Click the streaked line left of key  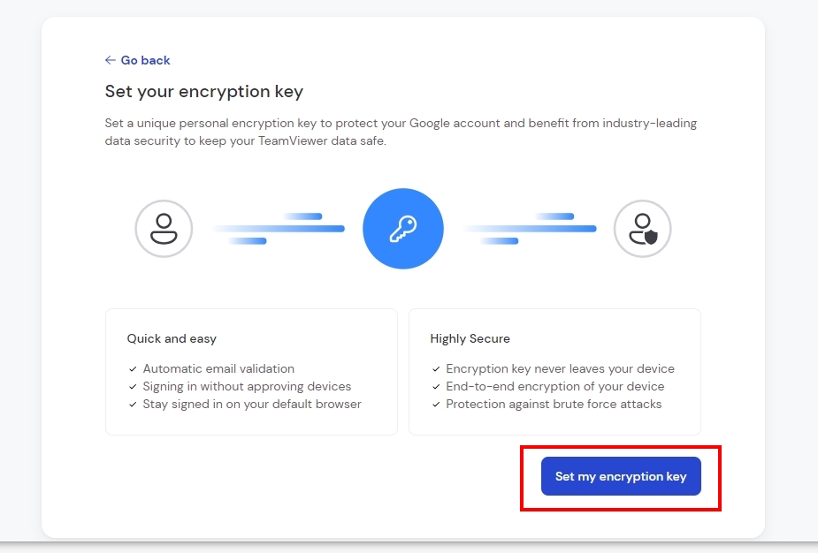click(278, 229)
